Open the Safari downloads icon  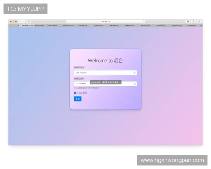click(x=187, y=21)
